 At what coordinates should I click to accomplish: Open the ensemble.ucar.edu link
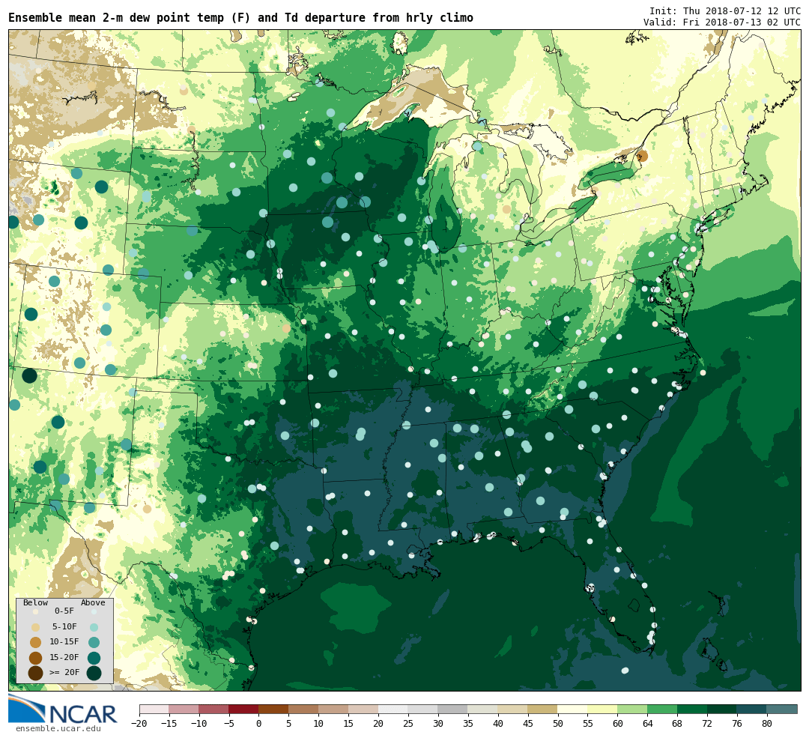tap(58, 728)
